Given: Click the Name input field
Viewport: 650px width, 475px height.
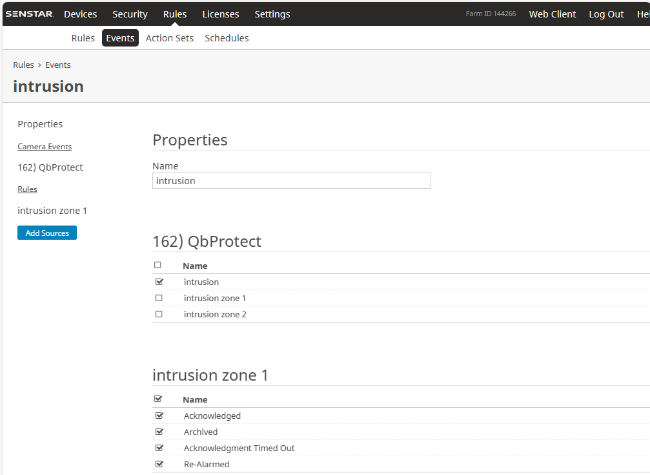Looking at the screenshot, I should [292, 181].
